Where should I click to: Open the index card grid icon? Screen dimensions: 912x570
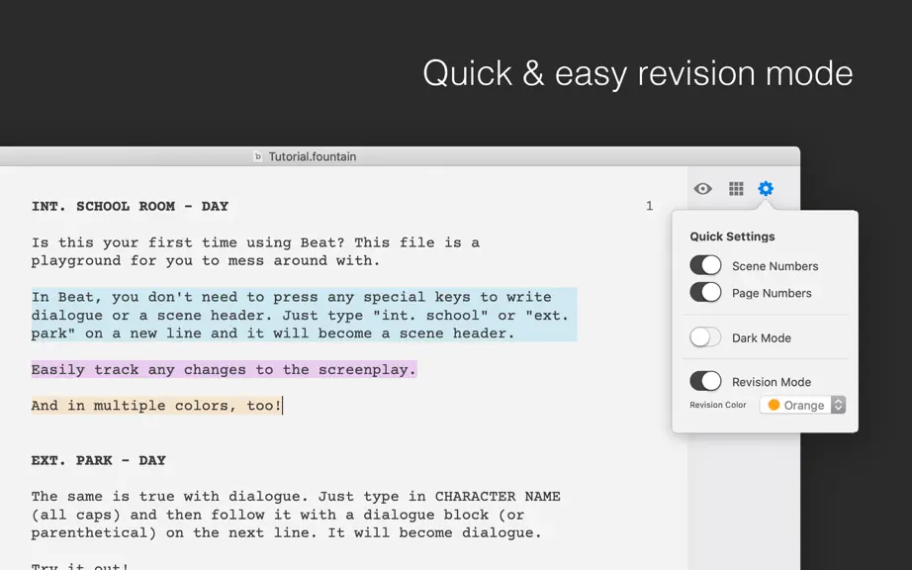click(x=736, y=188)
